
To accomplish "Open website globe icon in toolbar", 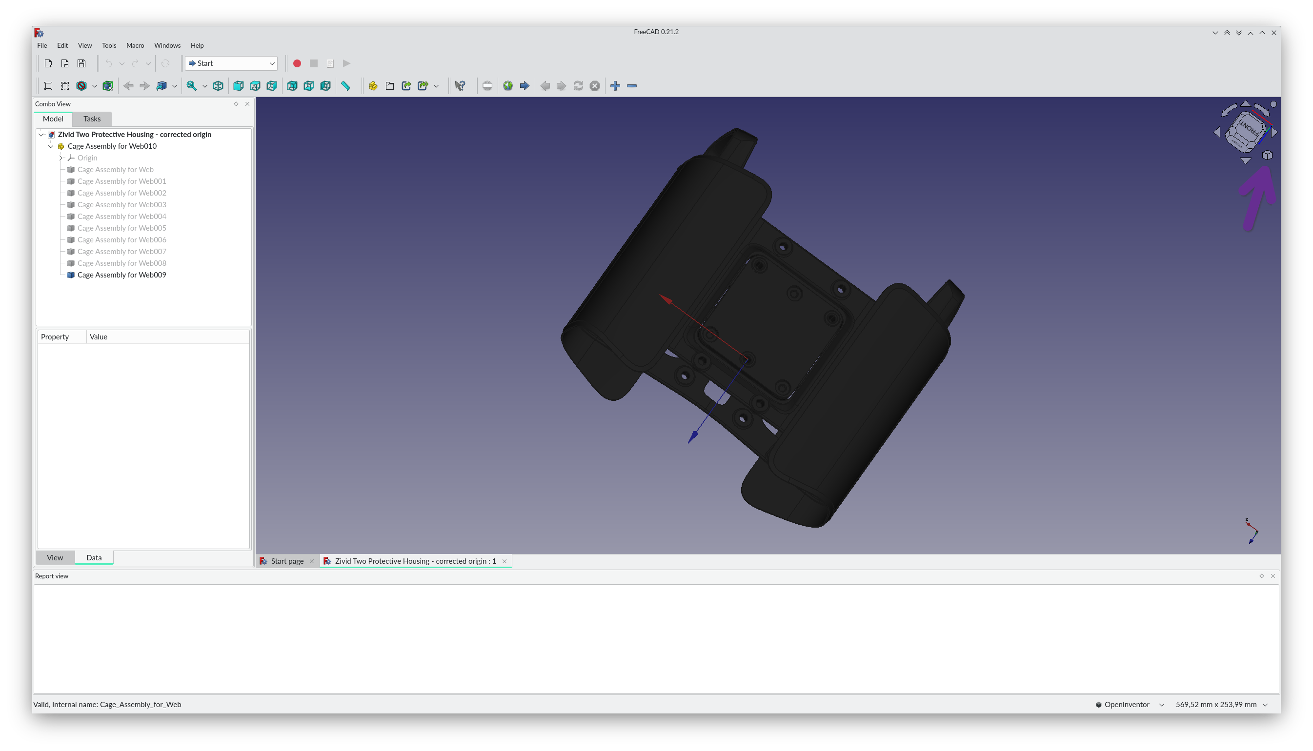I will pyautogui.click(x=508, y=86).
